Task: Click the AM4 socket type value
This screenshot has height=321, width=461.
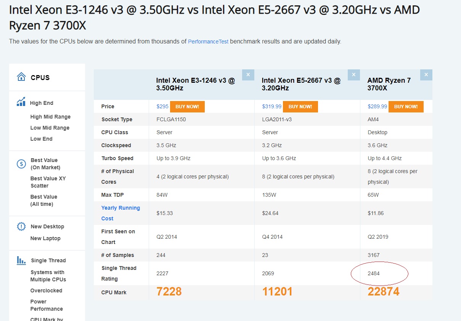Action: pos(373,119)
